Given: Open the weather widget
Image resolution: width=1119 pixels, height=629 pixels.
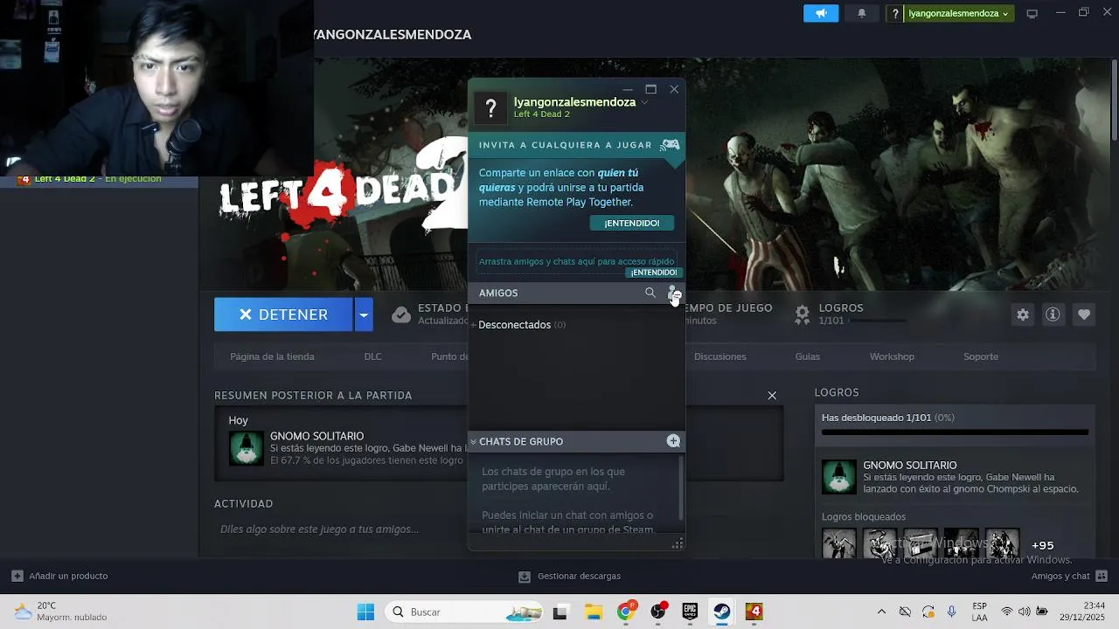Looking at the screenshot, I should point(59,612).
